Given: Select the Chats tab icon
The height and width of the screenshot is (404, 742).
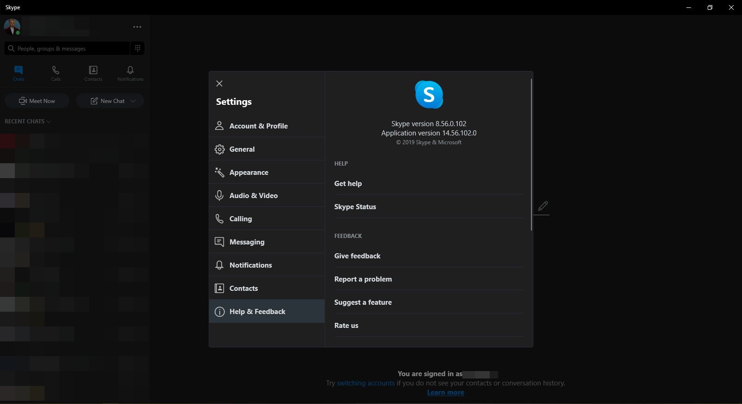Looking at the screenshot, I should click(19, 73).
